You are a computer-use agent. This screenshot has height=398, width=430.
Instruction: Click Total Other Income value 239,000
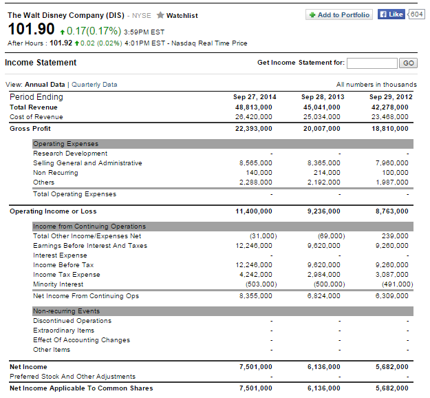click(x=395, y=236)
